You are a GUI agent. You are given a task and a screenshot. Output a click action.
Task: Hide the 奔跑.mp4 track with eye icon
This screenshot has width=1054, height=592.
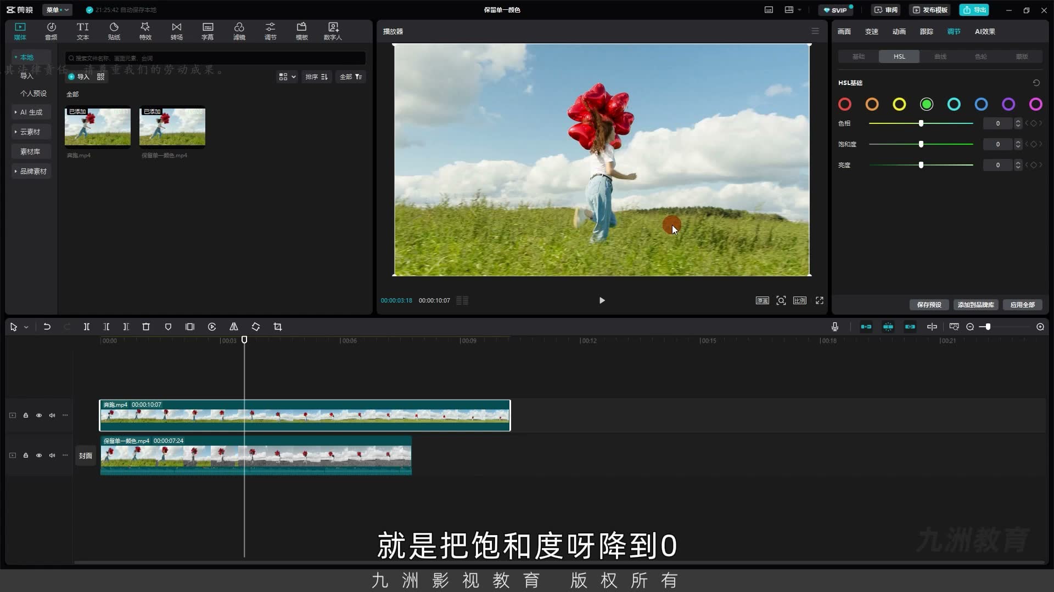pos(39,415)
